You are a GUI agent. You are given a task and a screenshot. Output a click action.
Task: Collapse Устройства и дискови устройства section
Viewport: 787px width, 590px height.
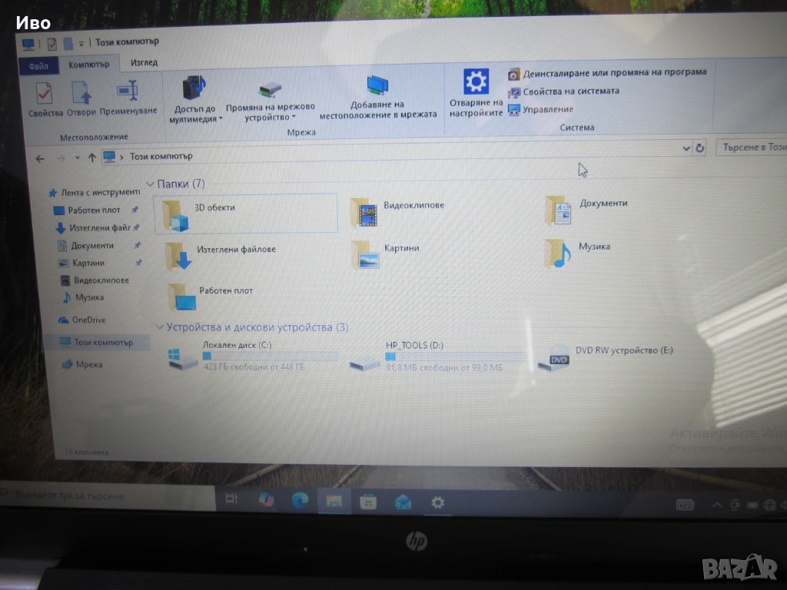tap(159, 327)
